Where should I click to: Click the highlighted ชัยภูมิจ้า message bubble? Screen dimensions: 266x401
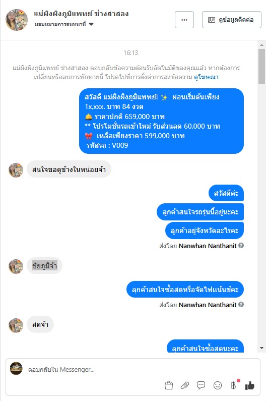(x=44, y=266)
